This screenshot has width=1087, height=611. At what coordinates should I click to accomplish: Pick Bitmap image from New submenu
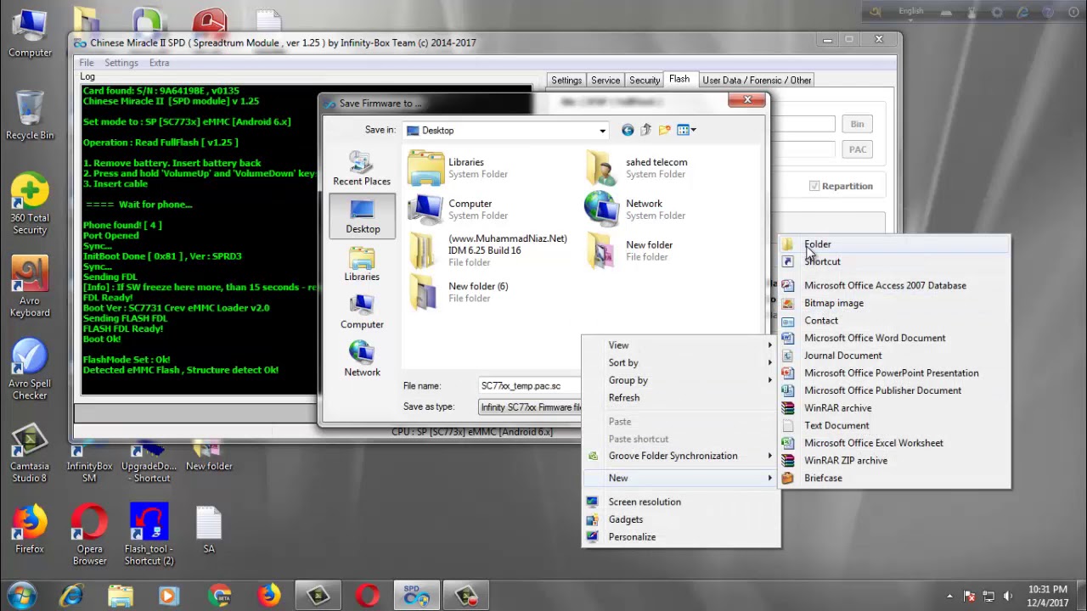(895, 303)
